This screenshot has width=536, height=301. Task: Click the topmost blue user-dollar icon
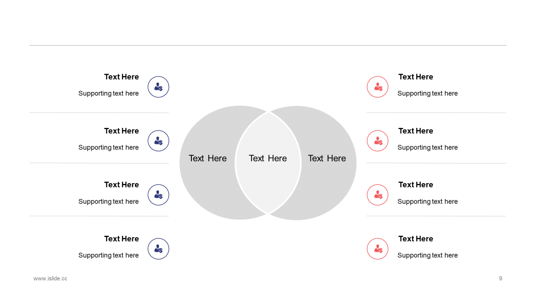pyautogui.click(x=158, y=87)
